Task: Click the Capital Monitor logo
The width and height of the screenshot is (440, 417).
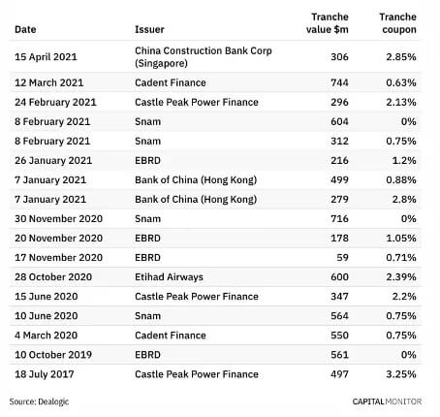Action: pos(387,401)
